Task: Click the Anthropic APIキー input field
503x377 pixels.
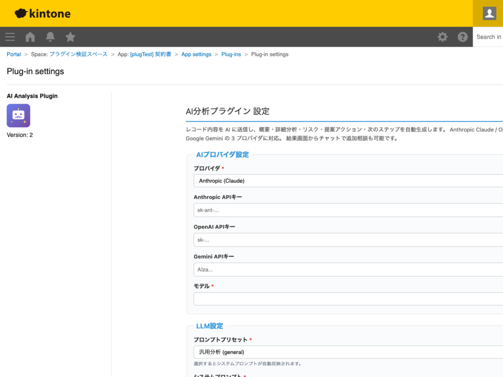Action: (344, 210)
